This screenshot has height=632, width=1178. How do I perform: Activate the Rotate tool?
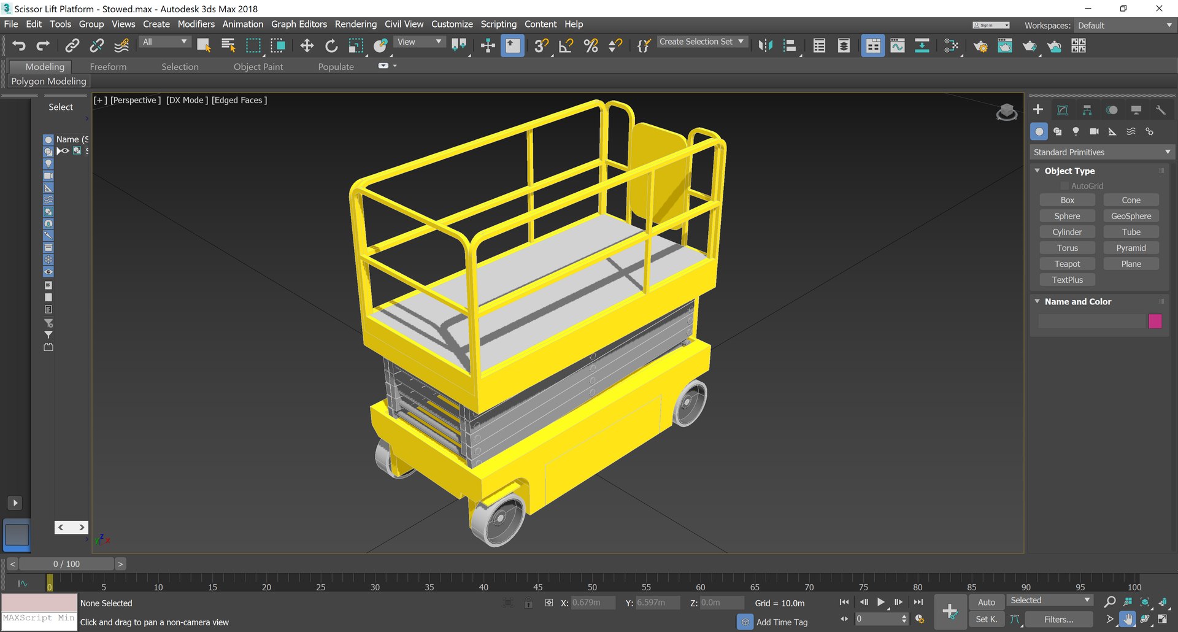pos(331,45)
